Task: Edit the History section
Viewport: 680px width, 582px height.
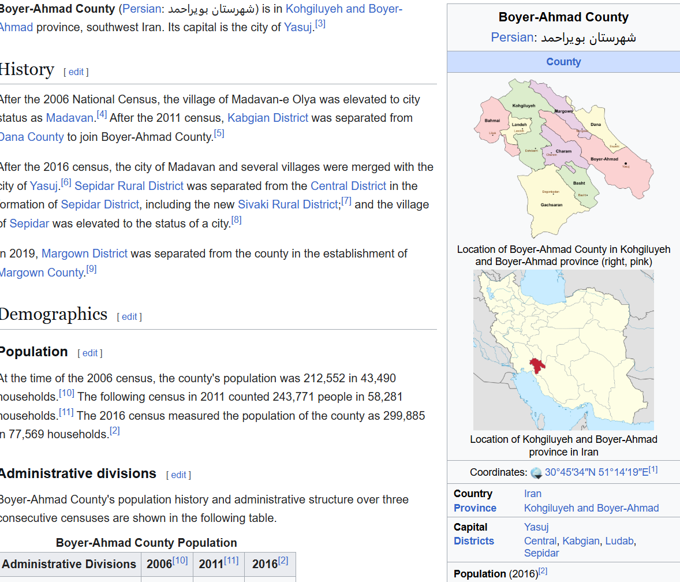Action: (x=76, y=72)
